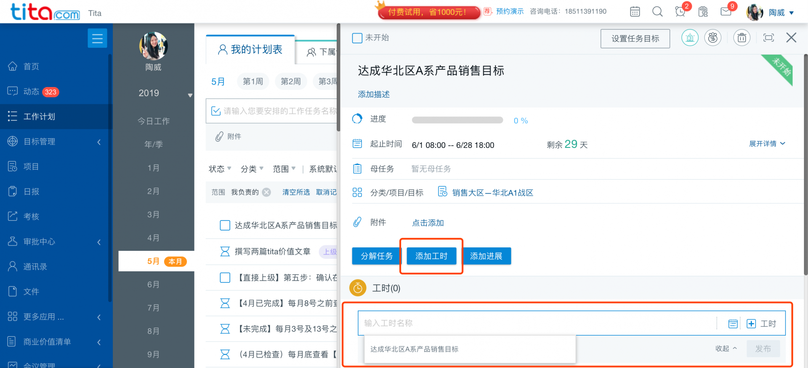Remove the 我负责的 filter tag

coord(266,192)
